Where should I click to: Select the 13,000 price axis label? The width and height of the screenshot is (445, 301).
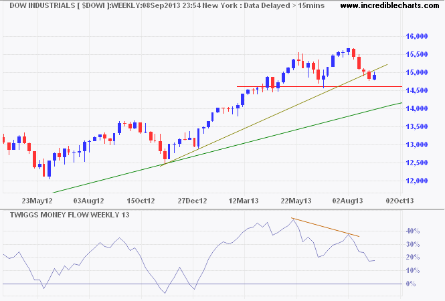[417, 144]
